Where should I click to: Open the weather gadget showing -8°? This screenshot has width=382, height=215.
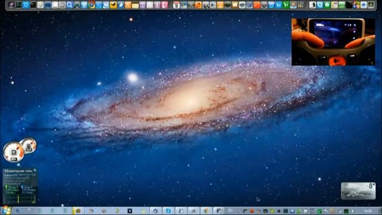(358, 191)
